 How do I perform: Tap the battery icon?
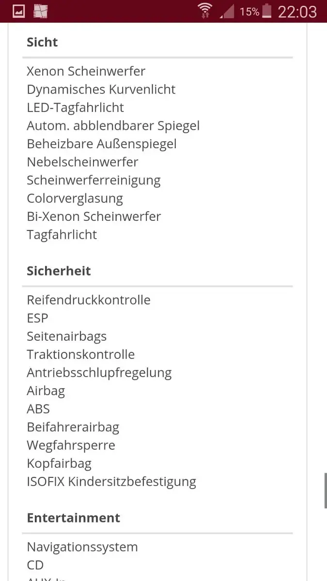pos(267,11)
